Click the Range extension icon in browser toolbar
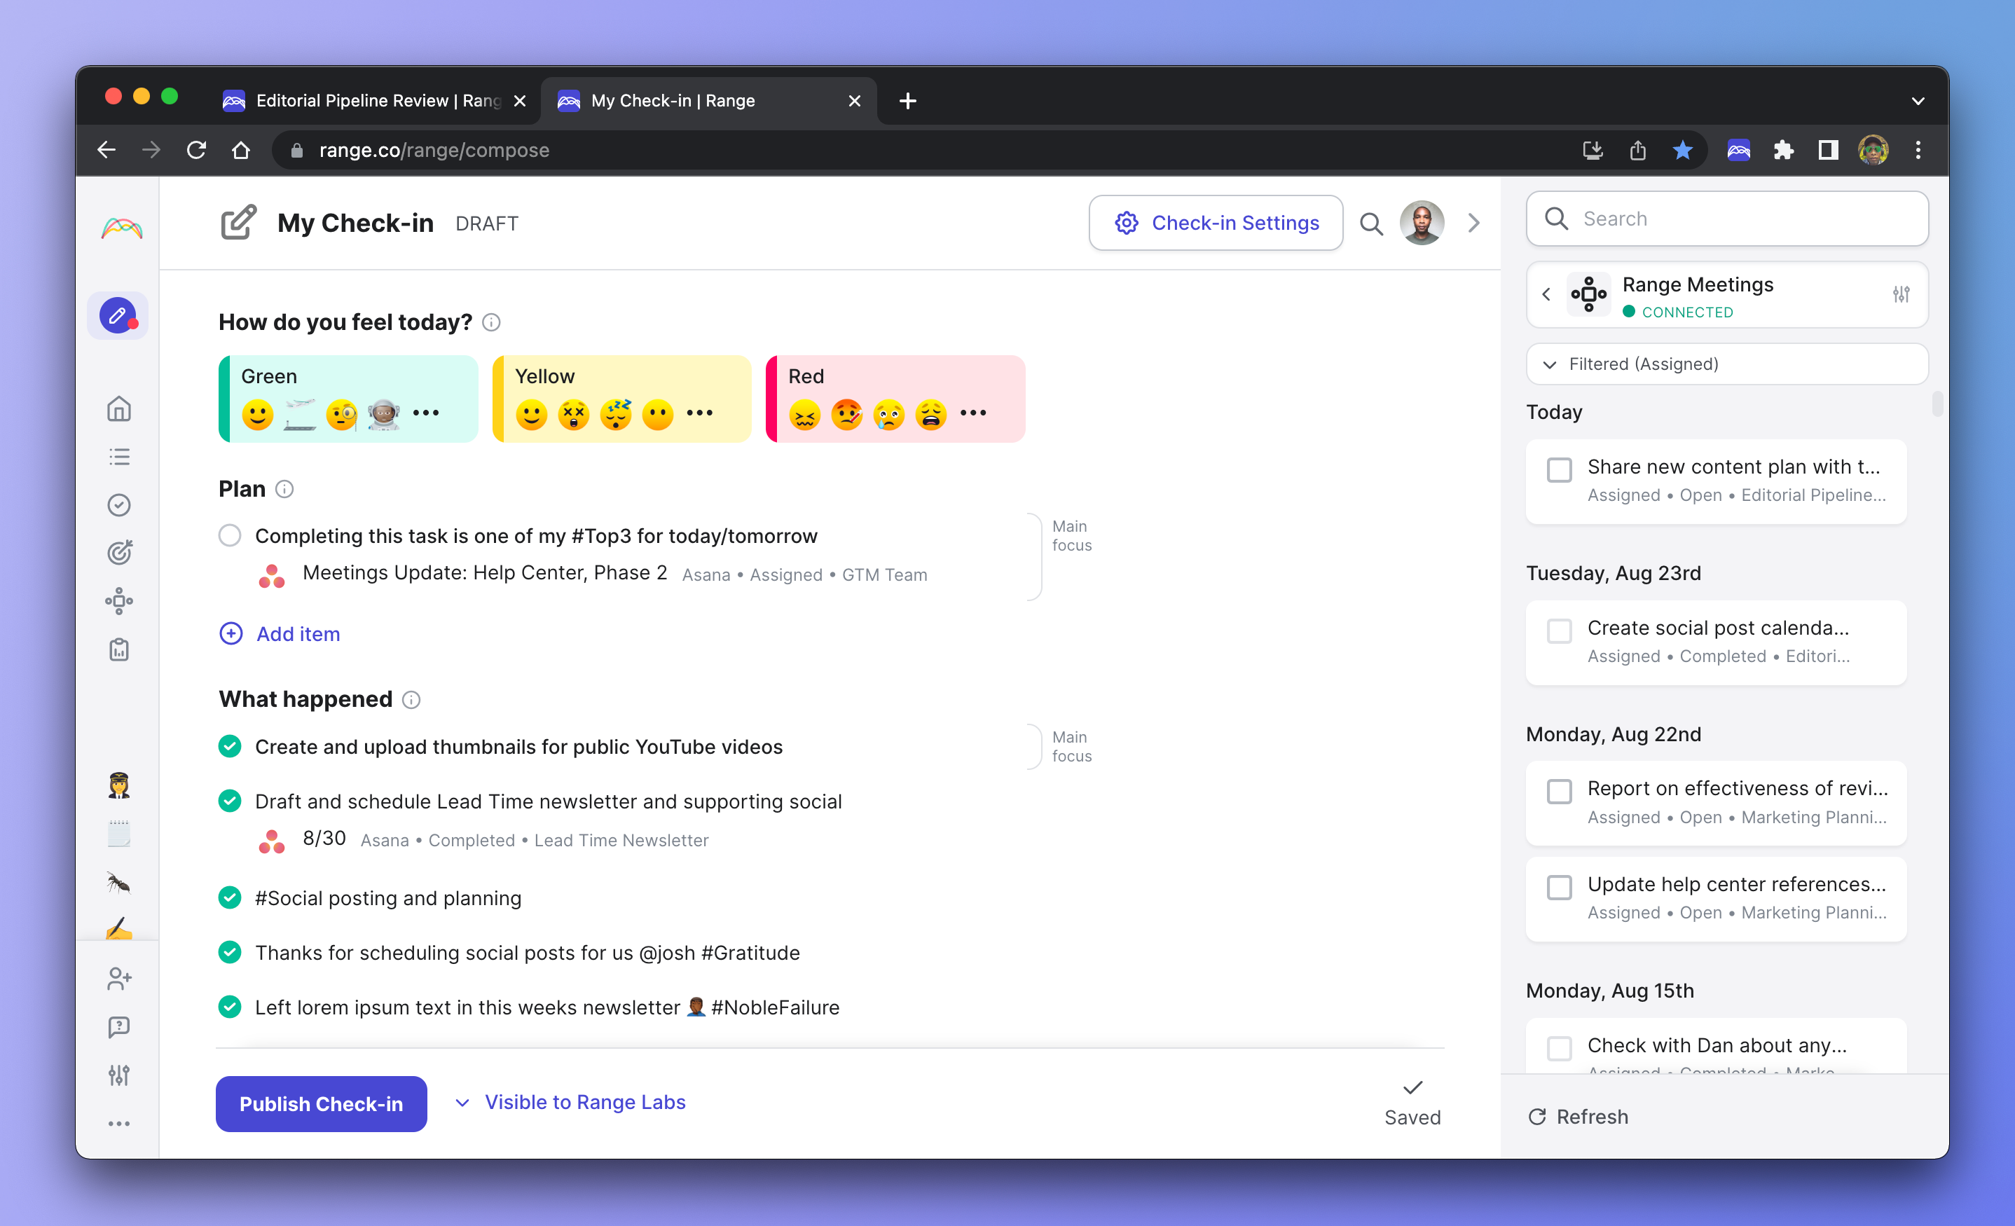 1738,151
